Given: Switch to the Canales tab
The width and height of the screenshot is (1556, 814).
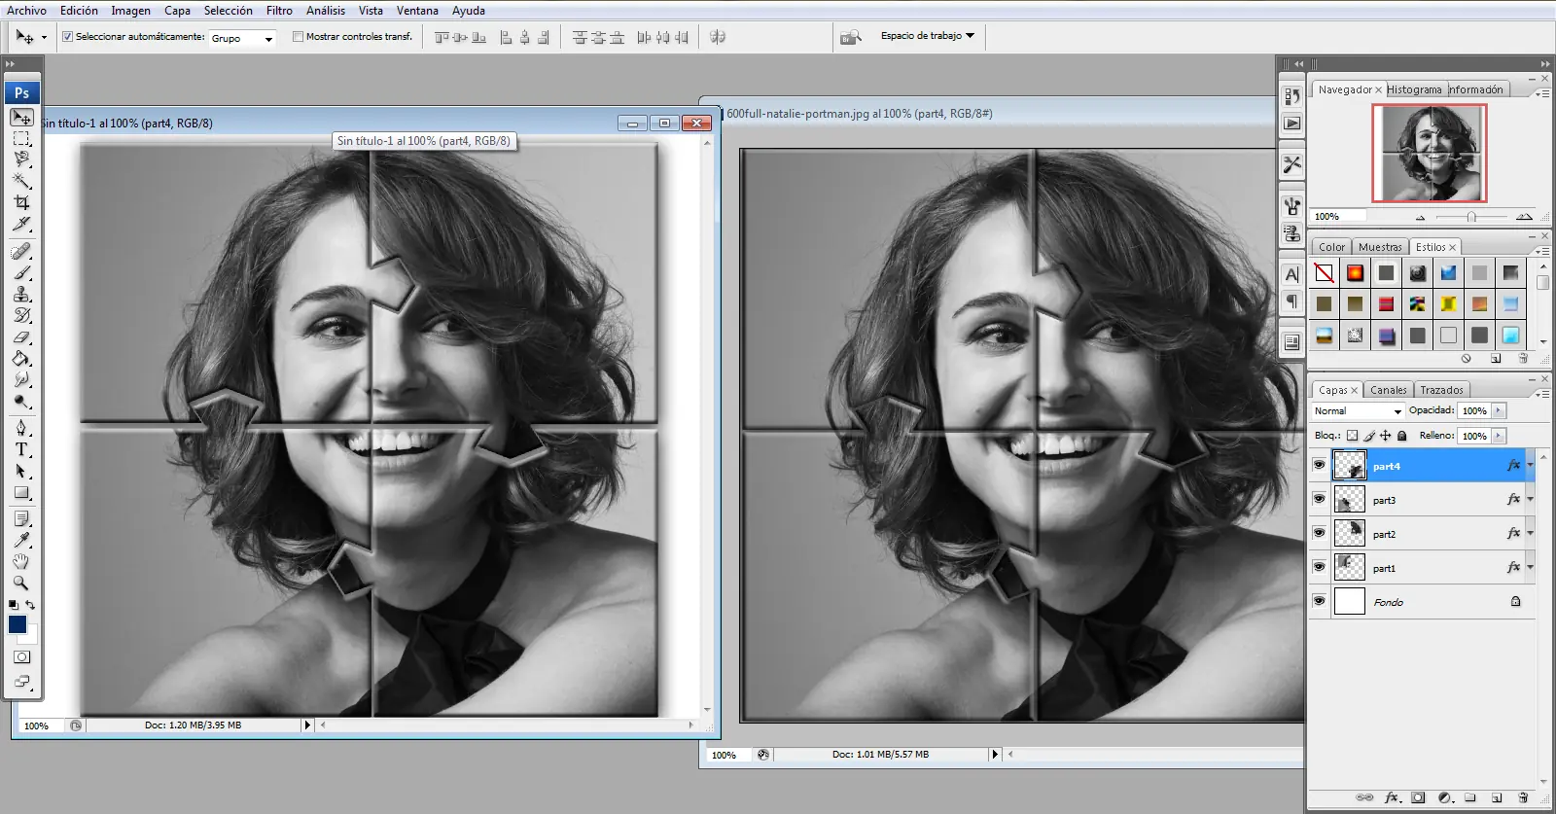Looking at the screenshot, I should coord(1388,390).
